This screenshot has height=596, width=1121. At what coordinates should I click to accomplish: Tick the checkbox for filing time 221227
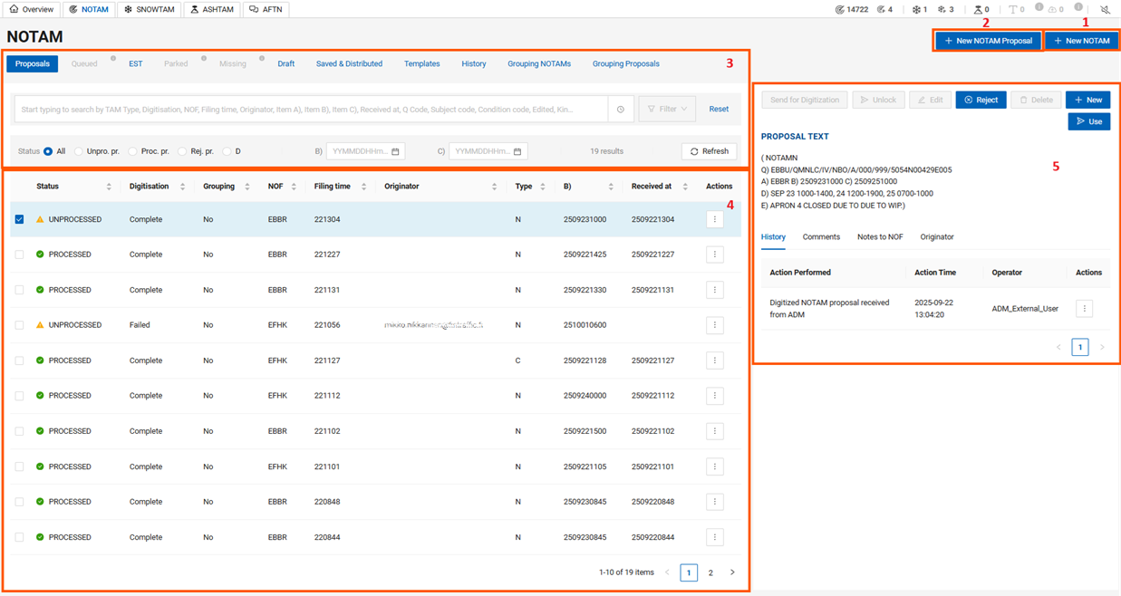(x=19, y=255)
